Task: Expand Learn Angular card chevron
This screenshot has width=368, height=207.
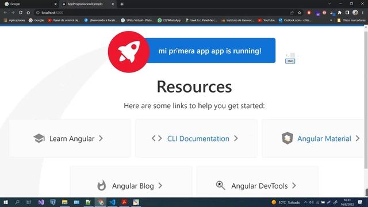Action: click(x=101, y=139)
